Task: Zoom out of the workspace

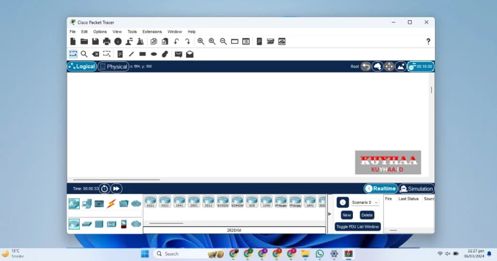Action: pos(223,42)
